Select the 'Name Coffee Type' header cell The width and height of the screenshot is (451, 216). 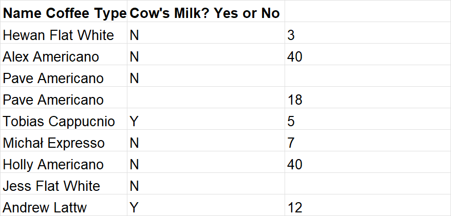click(64, 13)
